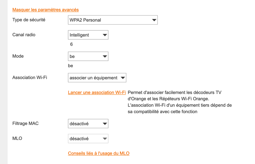Hide advanced settings via Masquer link
Image resolution: width=255 pixels, height=164 pixels.
tap(45, 10)
